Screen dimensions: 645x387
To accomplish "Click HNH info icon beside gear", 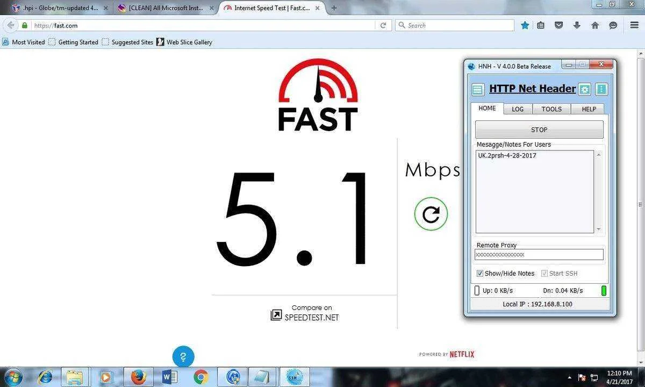I will coord(601,90).
